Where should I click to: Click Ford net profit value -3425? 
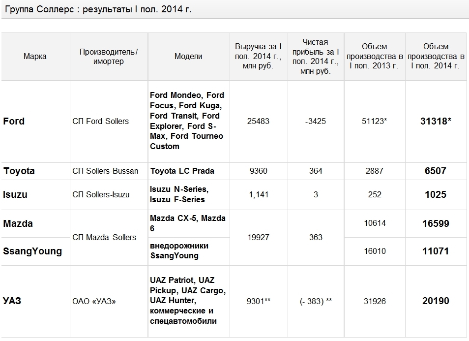point(316,121)
